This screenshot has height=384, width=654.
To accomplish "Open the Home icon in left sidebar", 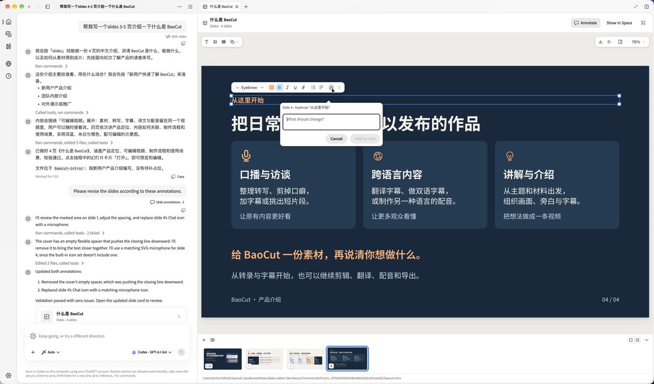I will pos(8,22).
